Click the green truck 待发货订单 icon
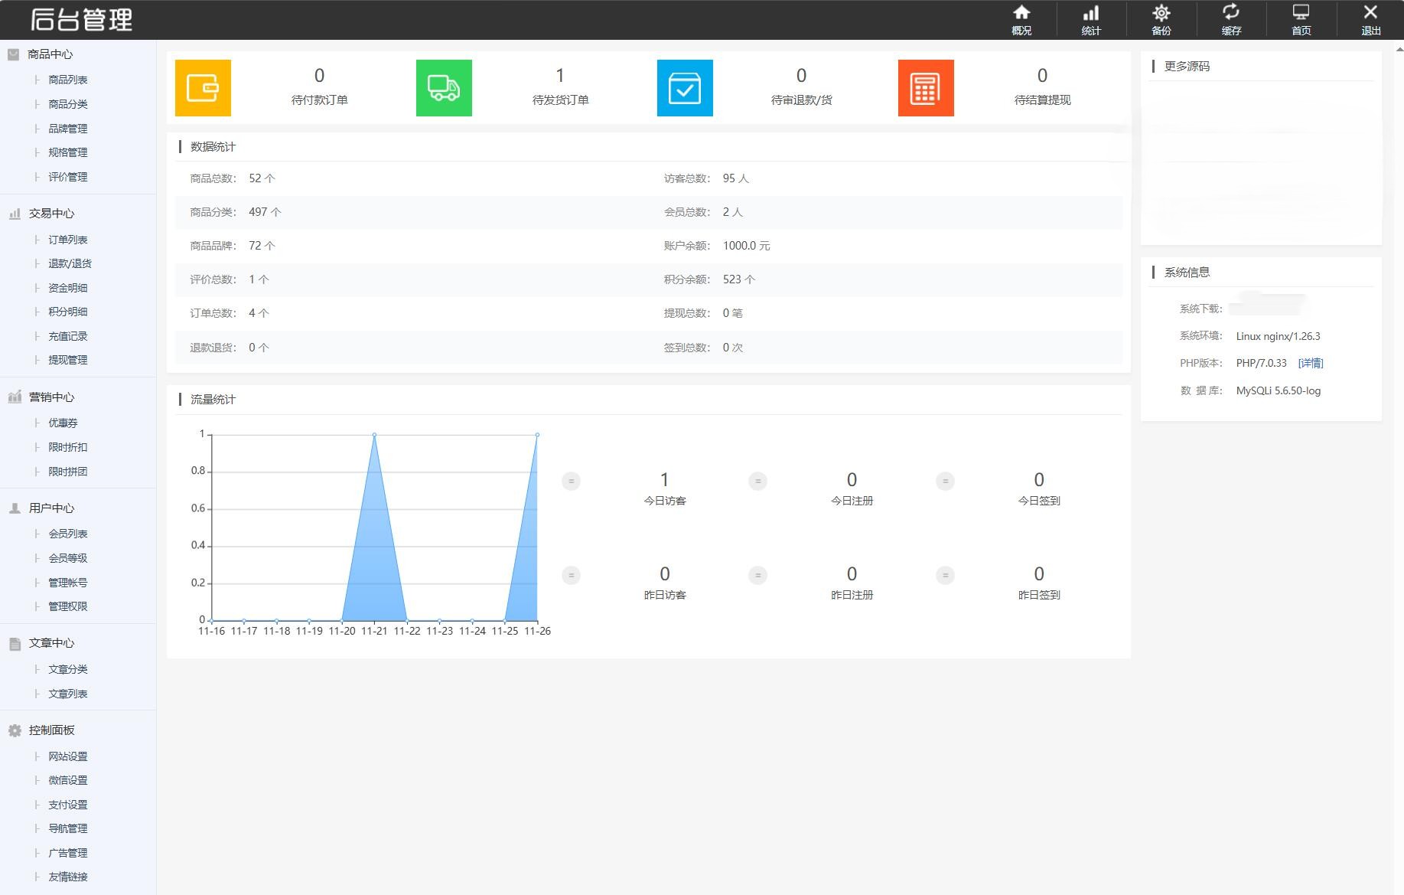 [x=444, y=88]
